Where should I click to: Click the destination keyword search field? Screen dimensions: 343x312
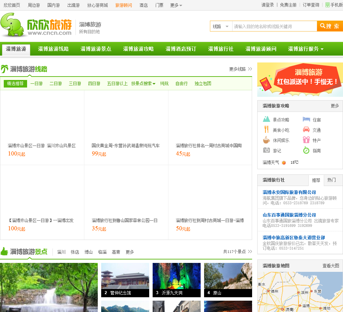274,26
